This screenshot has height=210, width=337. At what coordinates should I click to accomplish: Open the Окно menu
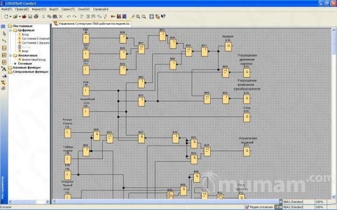(84, 10)
